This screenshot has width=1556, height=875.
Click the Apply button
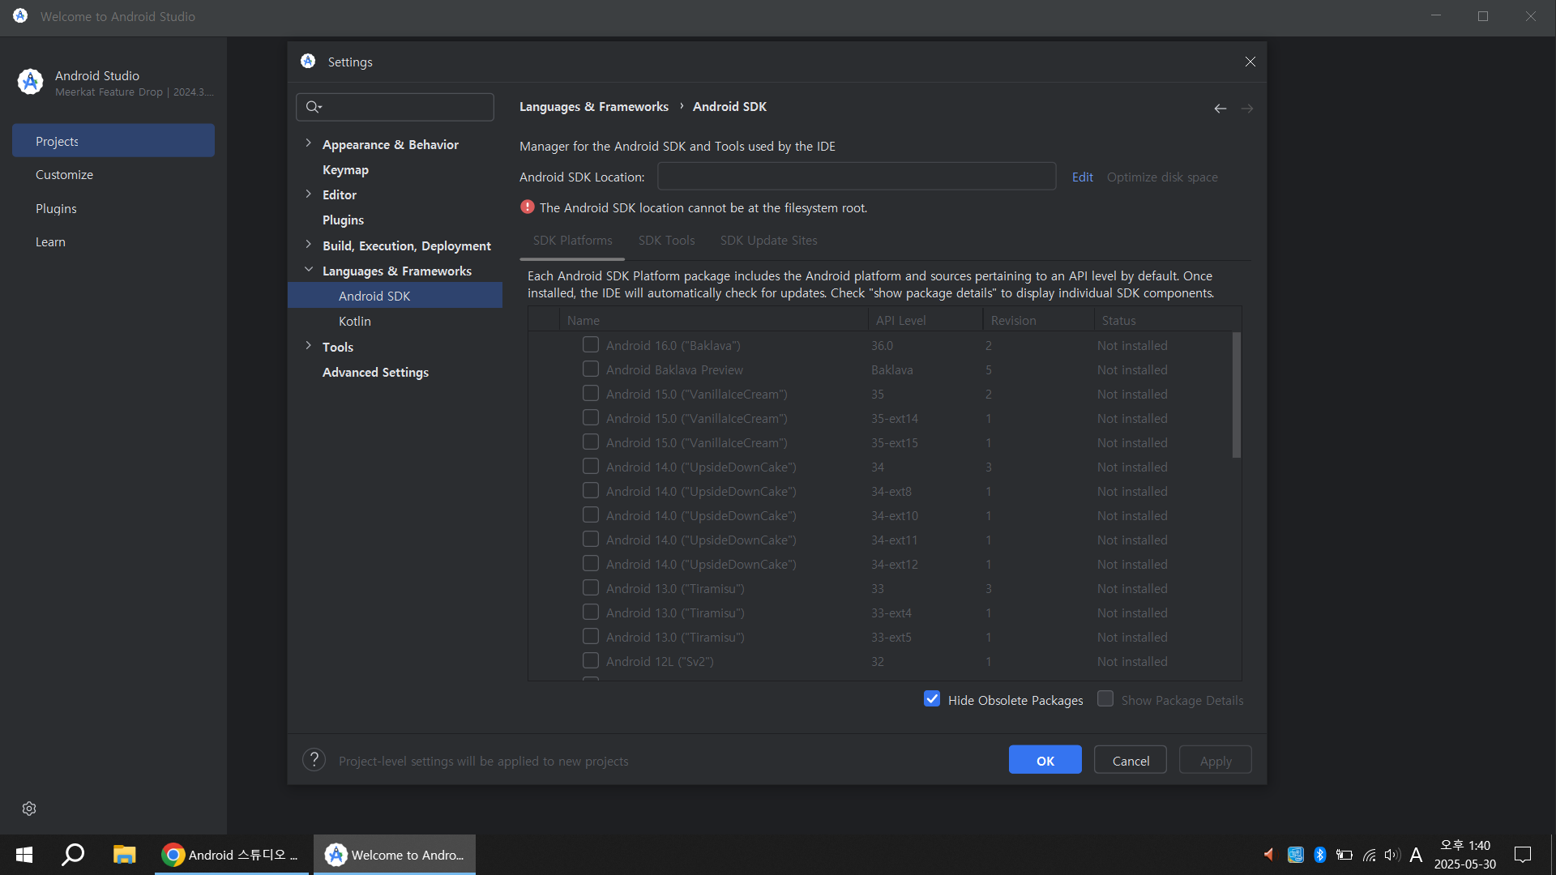[x=1216, y=760]
